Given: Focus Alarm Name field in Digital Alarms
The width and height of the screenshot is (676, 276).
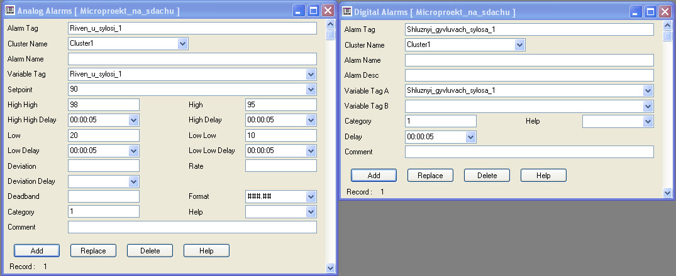Looking at the screenshot, I should (x=529, y=60).
